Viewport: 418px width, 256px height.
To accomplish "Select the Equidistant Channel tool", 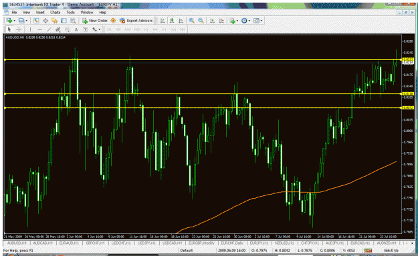I will tap(58, 29).
